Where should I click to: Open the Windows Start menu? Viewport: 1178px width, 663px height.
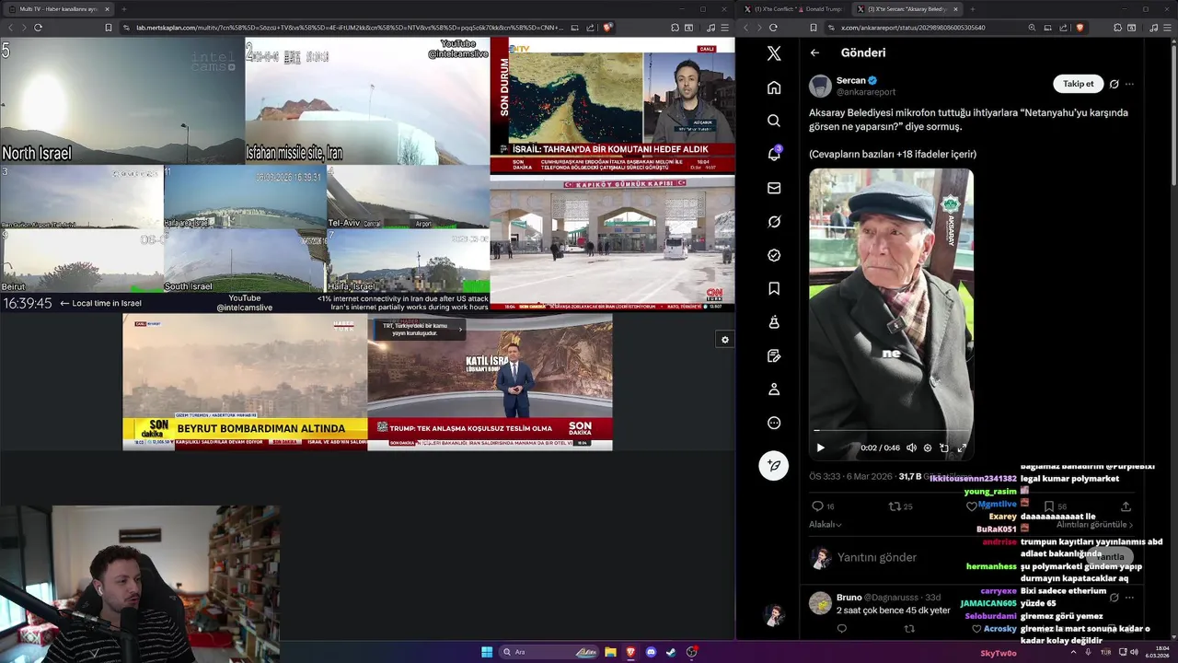(487, 652)
